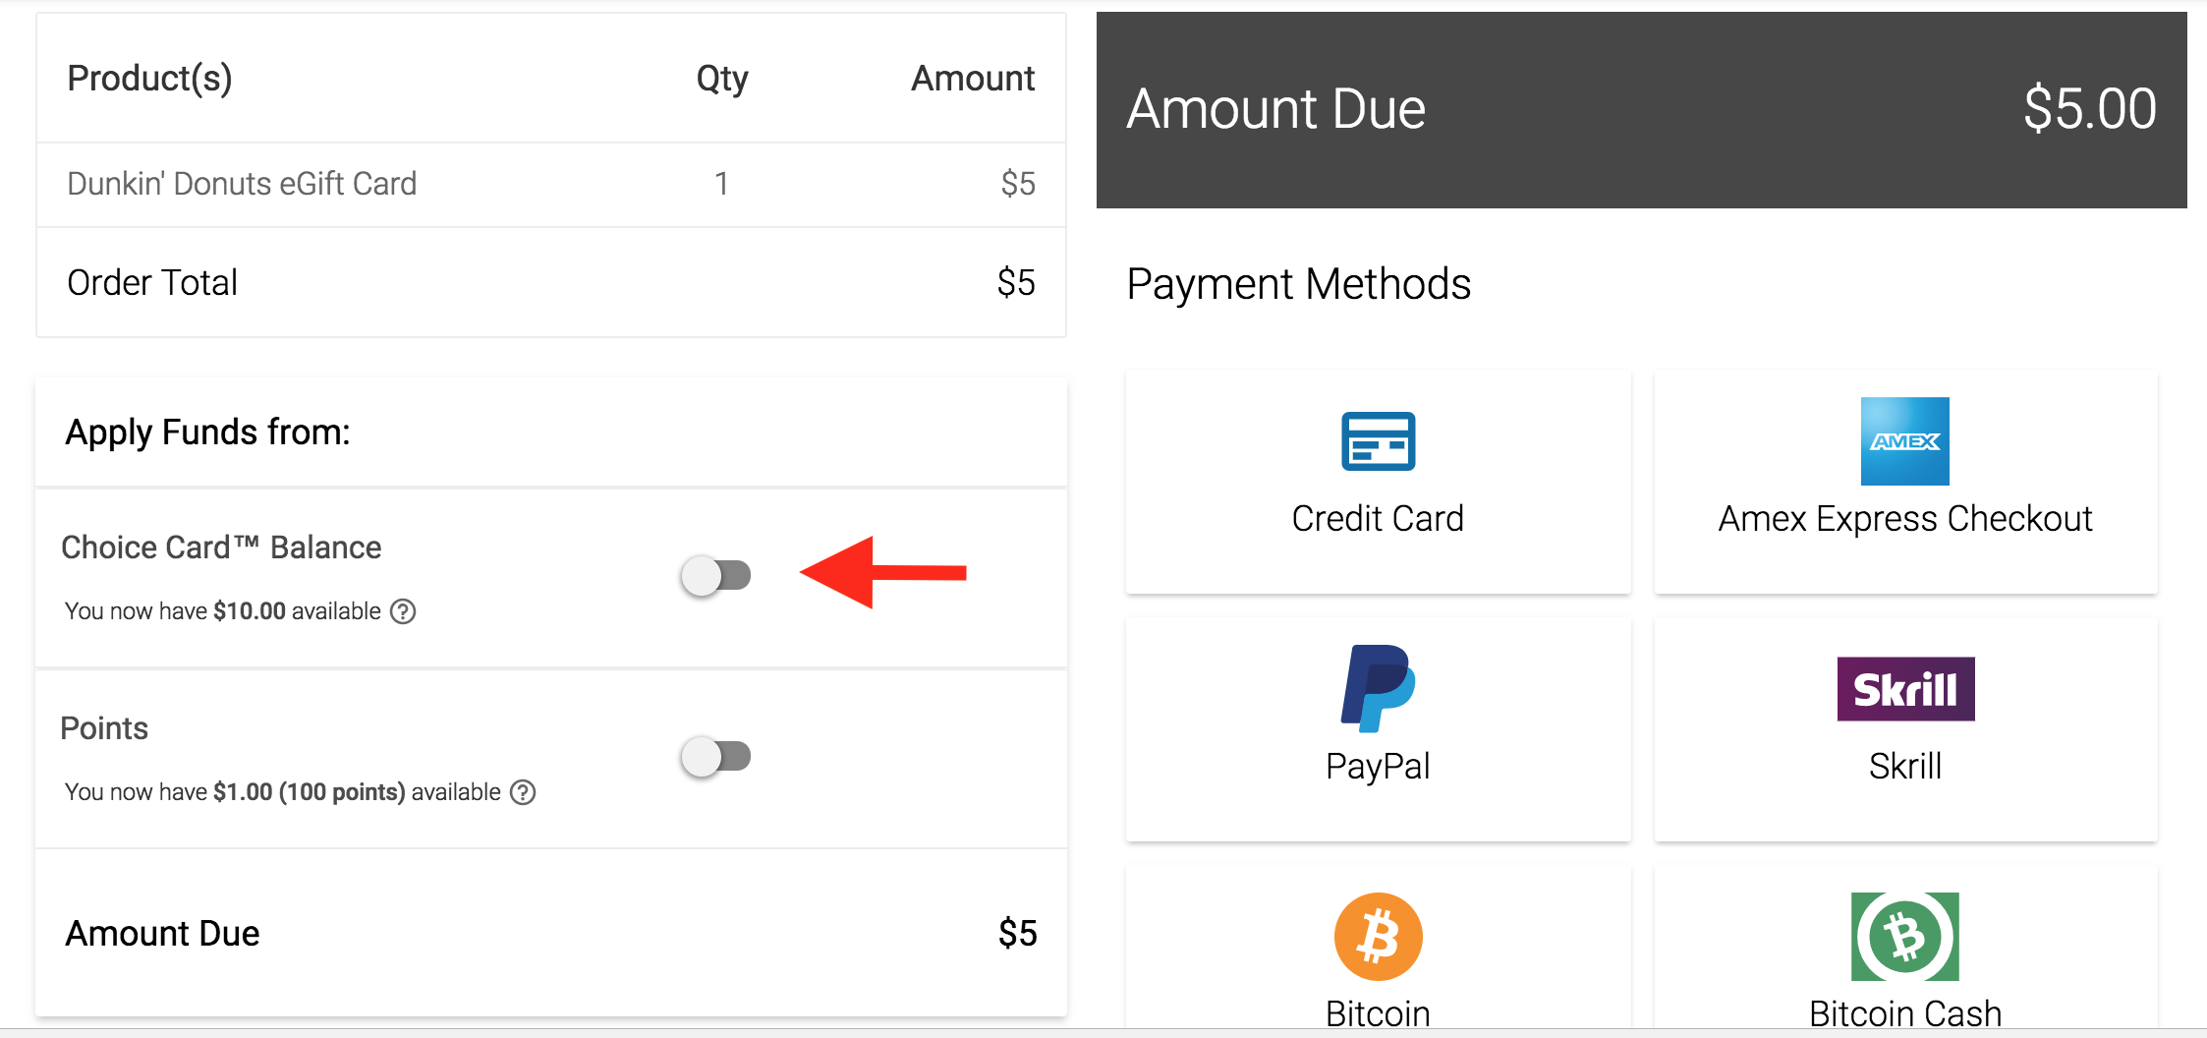Click the Bitcoin Cash icon
The image size is (2207, 1038).
coord(1904,936)
